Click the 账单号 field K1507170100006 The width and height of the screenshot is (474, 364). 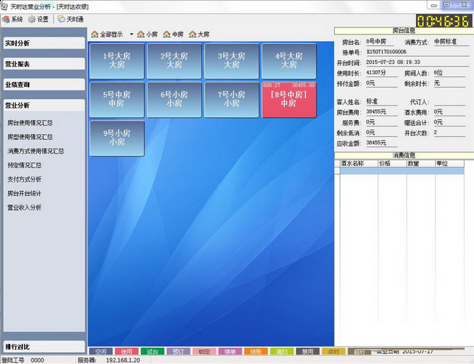pyautogui.click(x=417, y=52)
